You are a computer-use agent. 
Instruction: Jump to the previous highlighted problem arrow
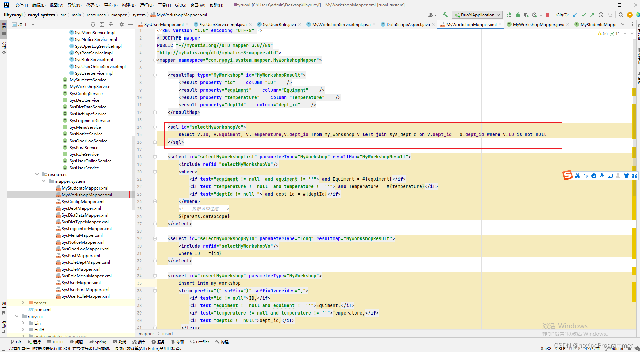click(625, 33)
